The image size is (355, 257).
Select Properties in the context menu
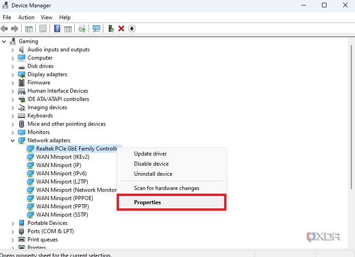tap(172, 202)
